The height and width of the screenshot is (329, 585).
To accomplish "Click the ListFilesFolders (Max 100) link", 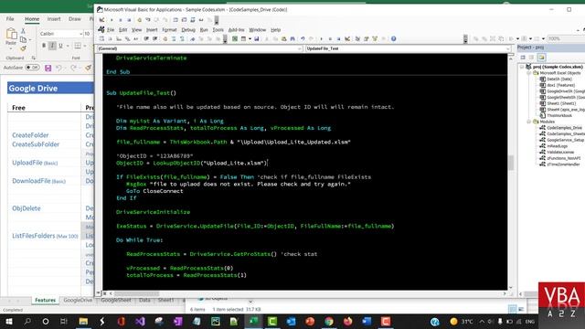I will coord(45,236).
